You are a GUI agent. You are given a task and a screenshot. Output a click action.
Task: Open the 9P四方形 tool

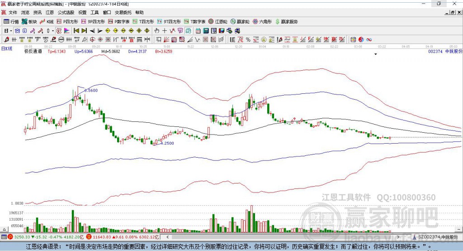pyautogui.click(x=93, y=22)
